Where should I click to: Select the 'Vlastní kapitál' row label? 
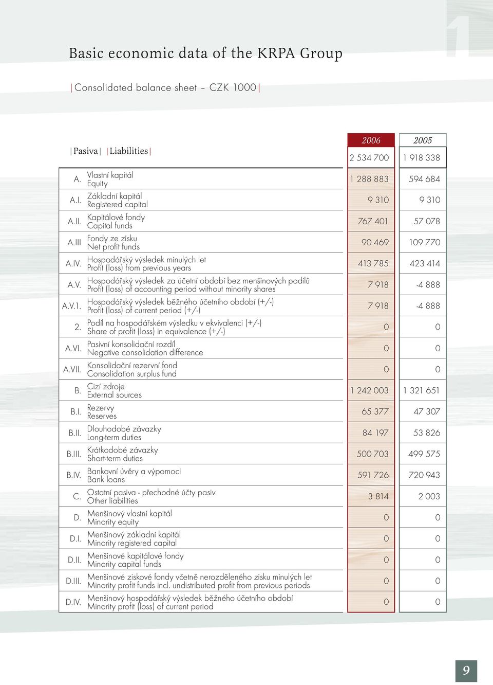click(x=110, y=175)
